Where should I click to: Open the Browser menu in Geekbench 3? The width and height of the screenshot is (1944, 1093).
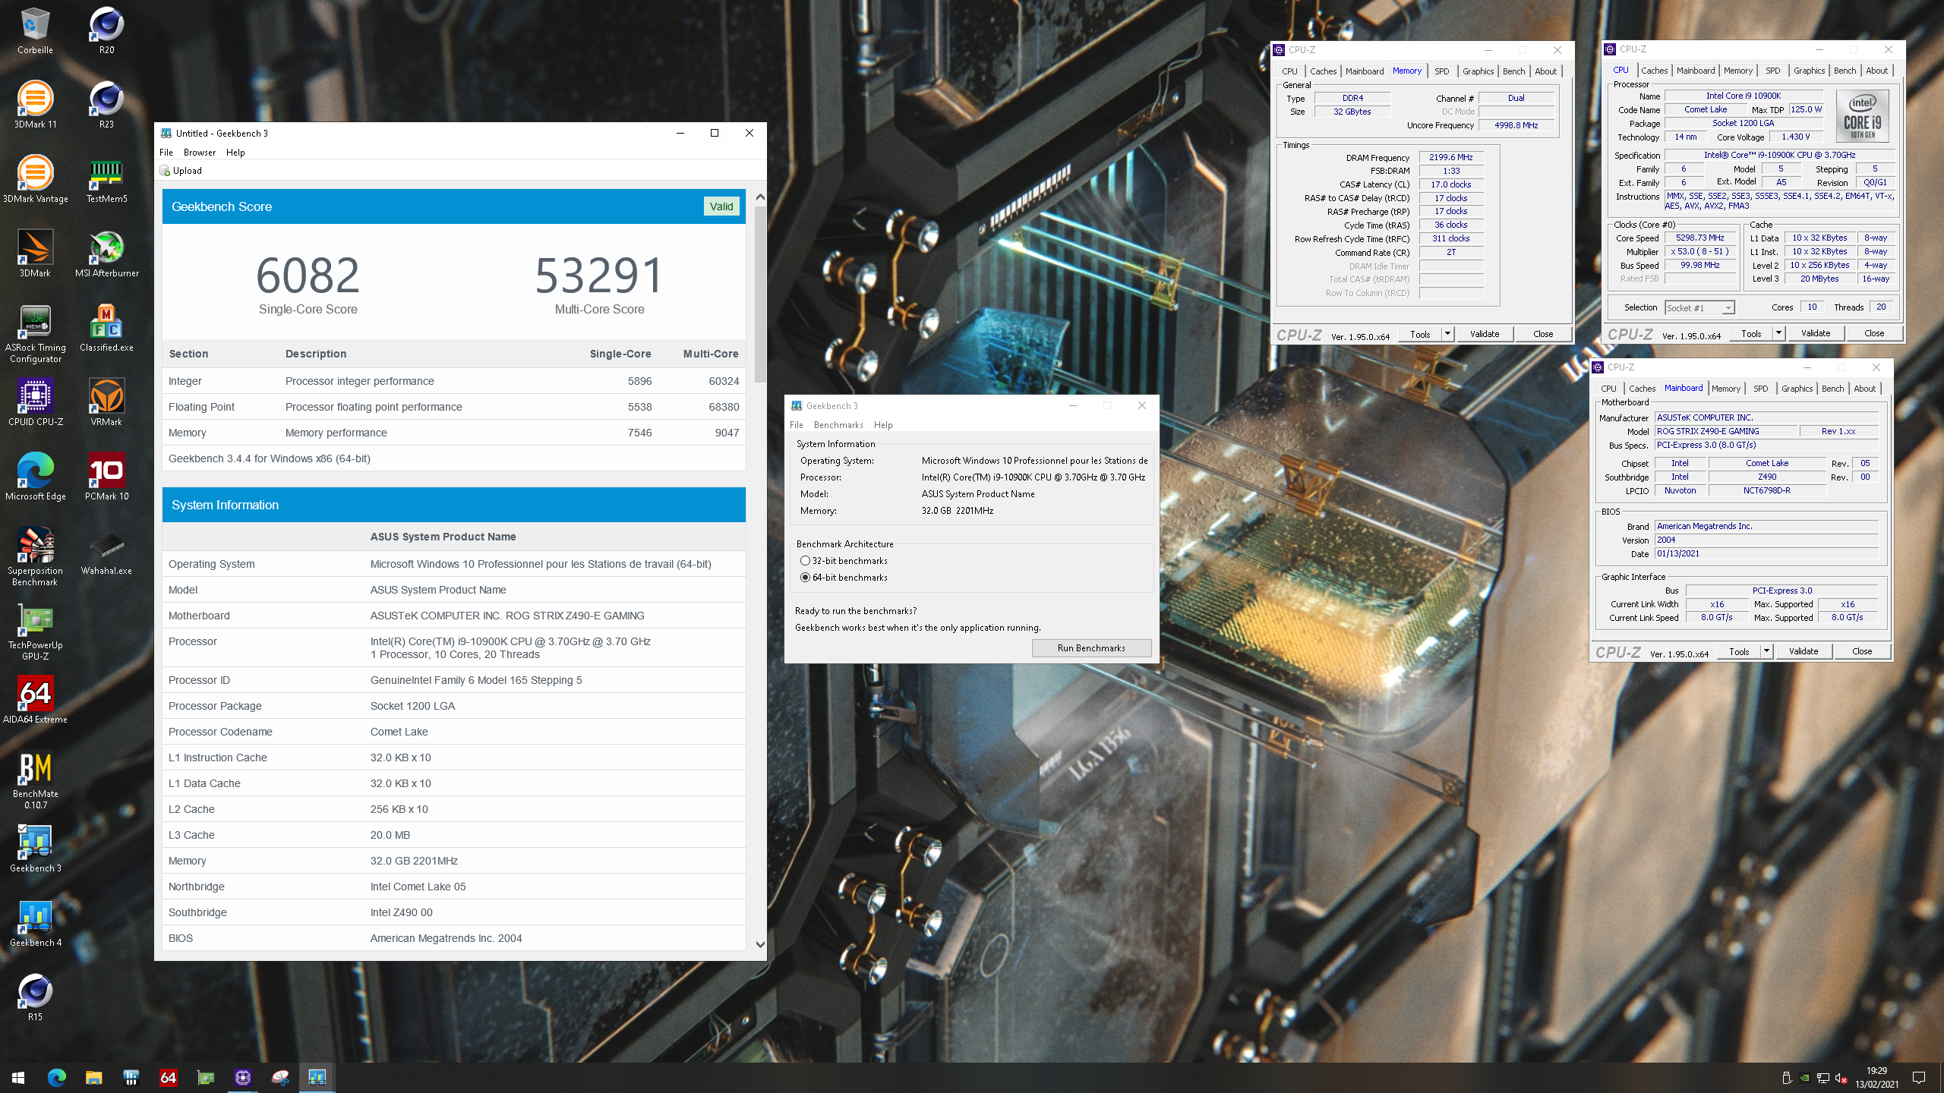click(200, 153)
